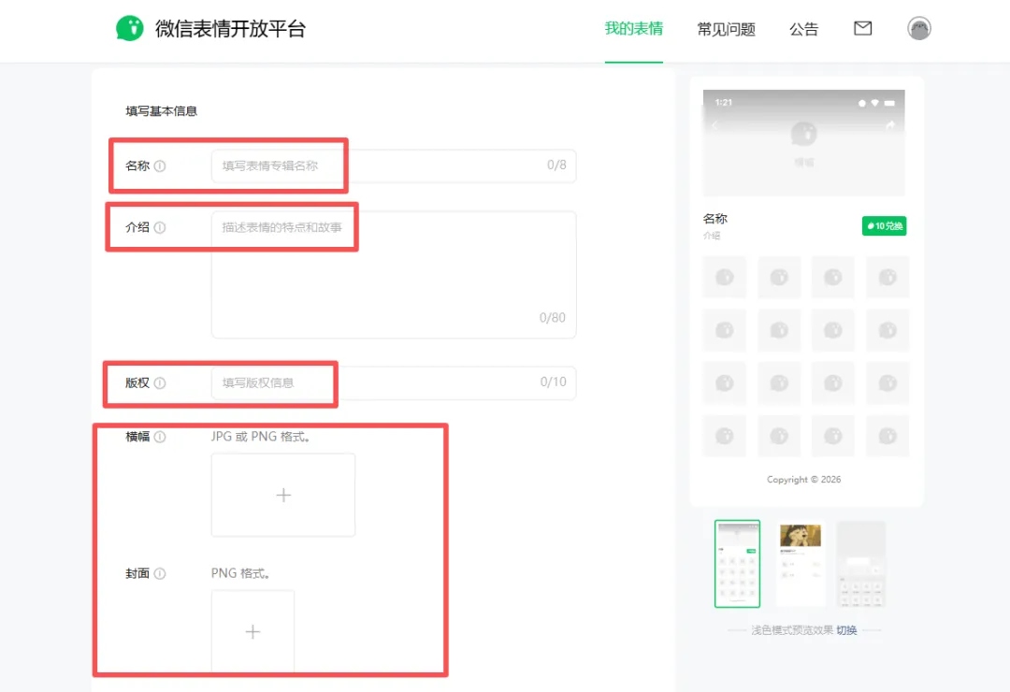Click the 横幅 banner upload plus box
The image size is (1010, 692).
[283, 495]
